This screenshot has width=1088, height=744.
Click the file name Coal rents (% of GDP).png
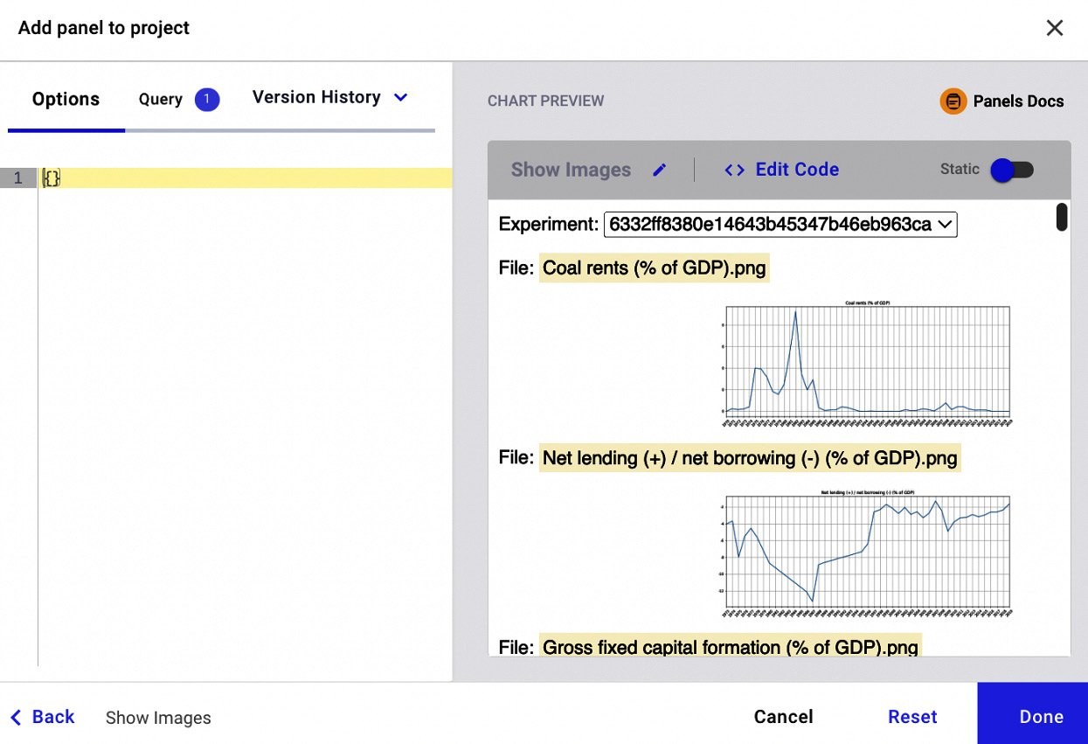point(655,268)
